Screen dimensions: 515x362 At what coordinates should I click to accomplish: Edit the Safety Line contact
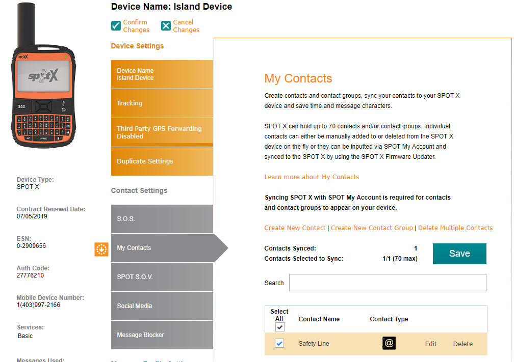pos(431,344)
